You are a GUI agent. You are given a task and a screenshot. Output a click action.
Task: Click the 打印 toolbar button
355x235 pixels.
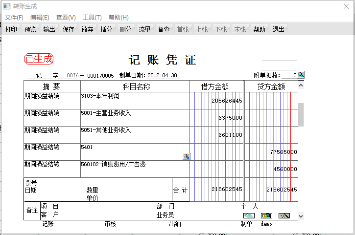point(11,29)
